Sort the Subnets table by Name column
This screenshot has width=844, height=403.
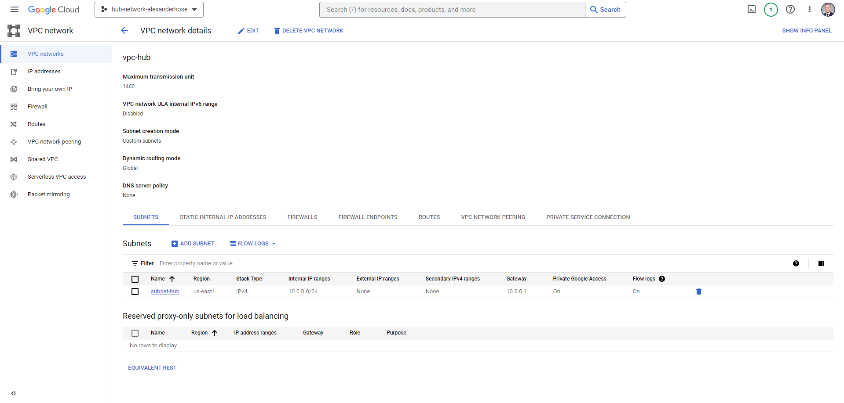[158, 279]
